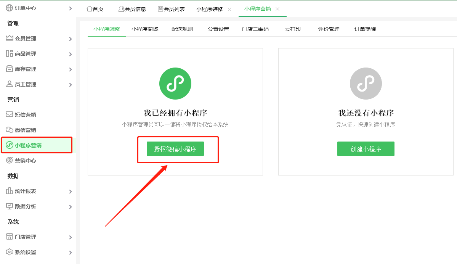
Task: Expand the 订单中心 chevron arrow
Action: click(71, 8)
